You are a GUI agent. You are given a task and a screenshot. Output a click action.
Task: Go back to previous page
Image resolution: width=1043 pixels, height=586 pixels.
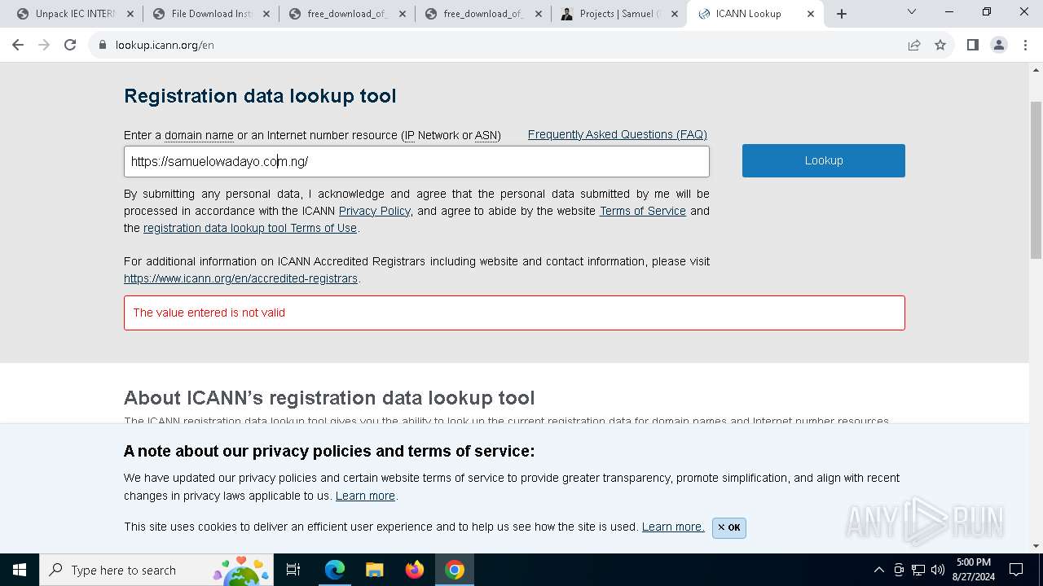coord(18,46)
